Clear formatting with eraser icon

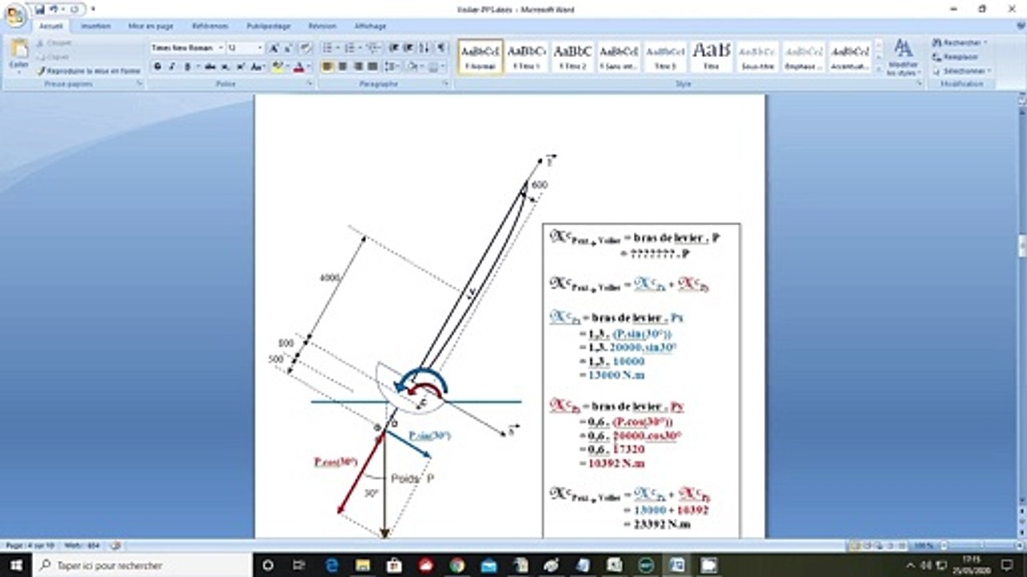click(x=305, y=48)
